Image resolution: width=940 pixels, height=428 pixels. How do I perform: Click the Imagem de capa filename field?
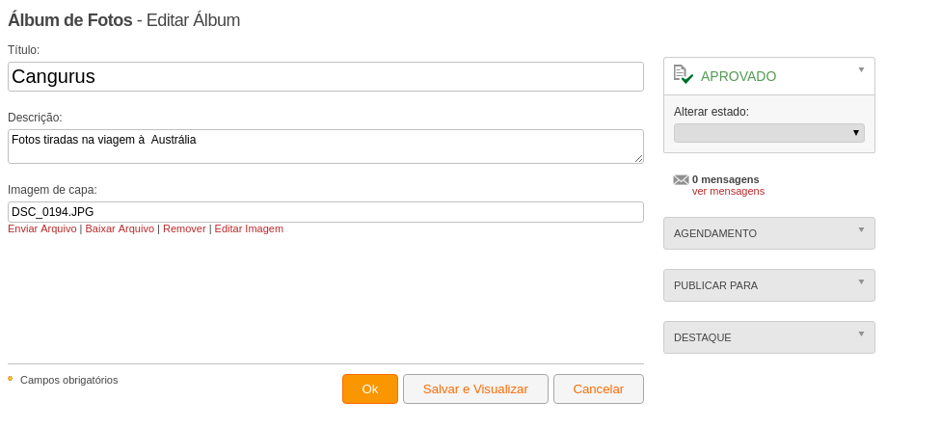(326, 212)
